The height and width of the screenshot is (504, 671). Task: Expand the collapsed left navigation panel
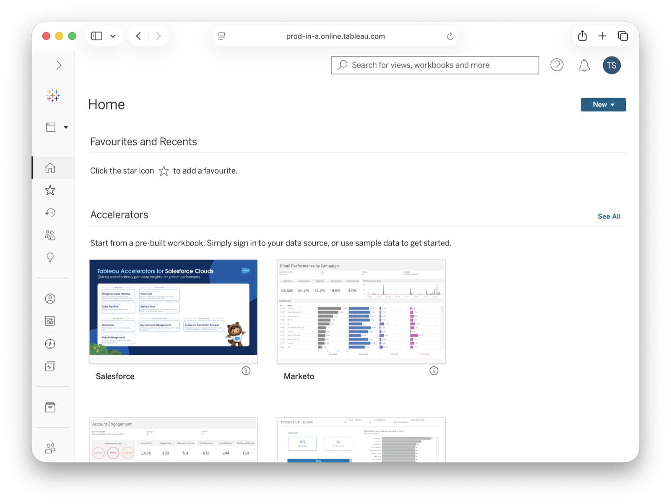(x=59, y=65)
